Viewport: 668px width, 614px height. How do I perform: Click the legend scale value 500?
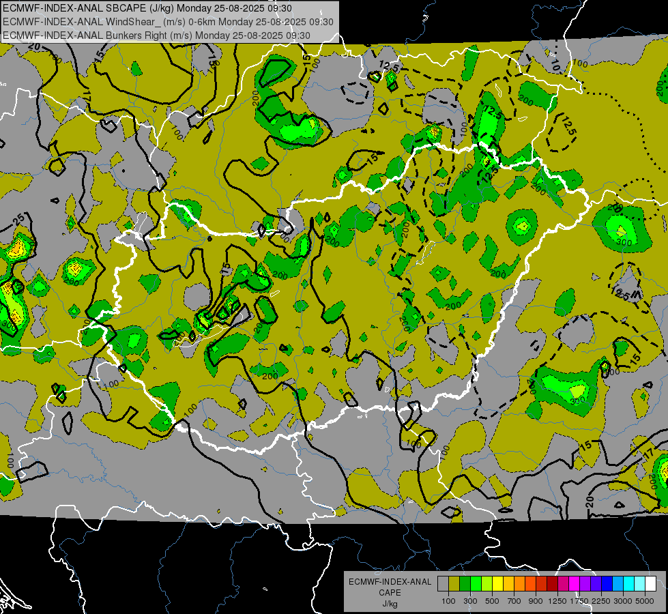coord(492,601)
